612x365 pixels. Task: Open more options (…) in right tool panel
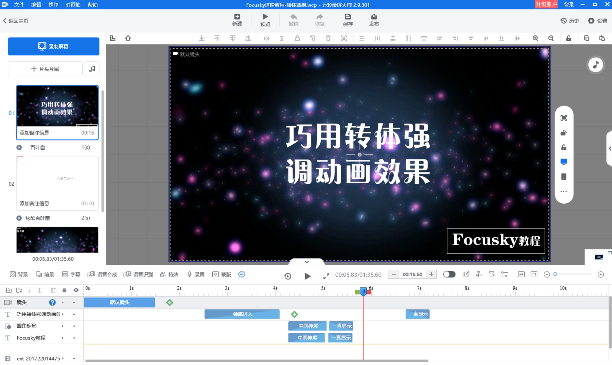(564, 192)
